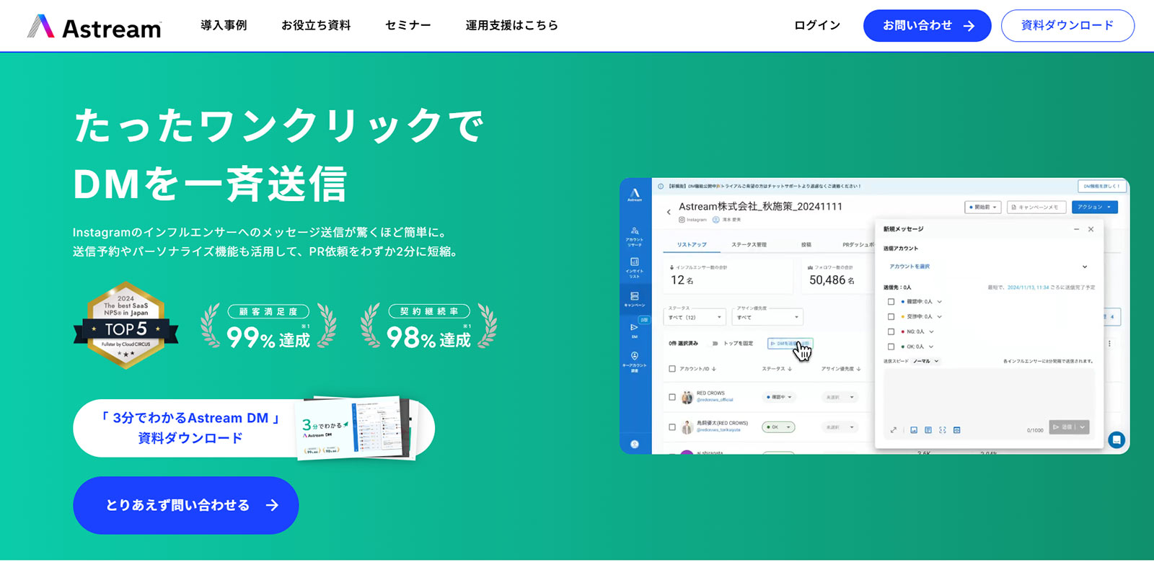
Task: Click the Instagram icon under the campaign title
Action: point(682,219)
